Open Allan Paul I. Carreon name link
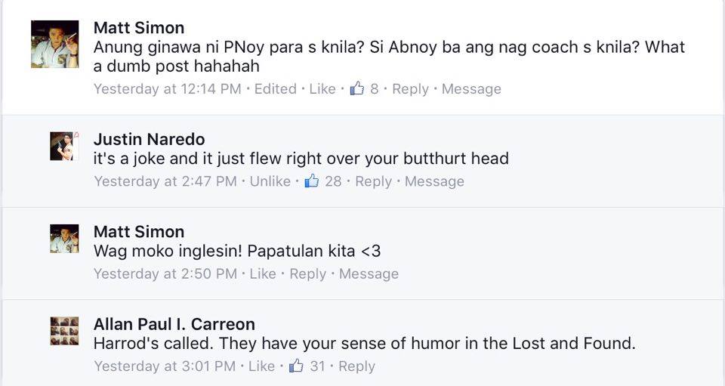The height and width of the screenshot is (386, 725). click(174, 324)
